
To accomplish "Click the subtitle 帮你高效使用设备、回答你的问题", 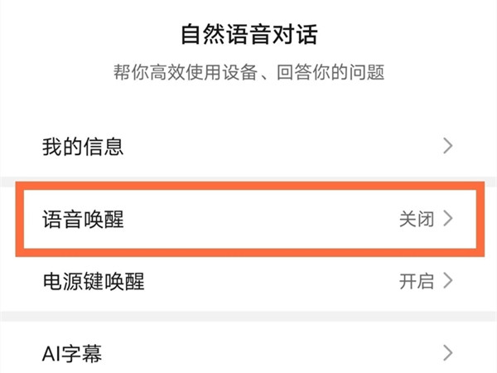I will click(x=248, y=73).
